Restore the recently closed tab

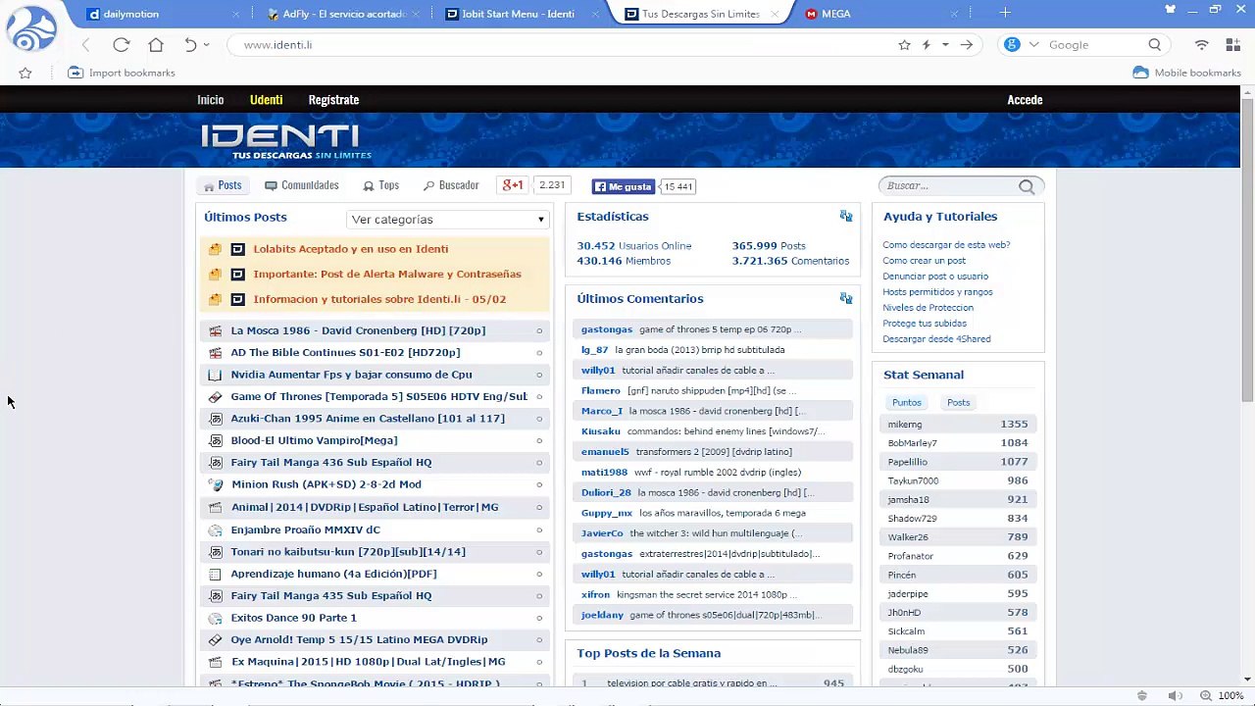(x=190, y=45)
